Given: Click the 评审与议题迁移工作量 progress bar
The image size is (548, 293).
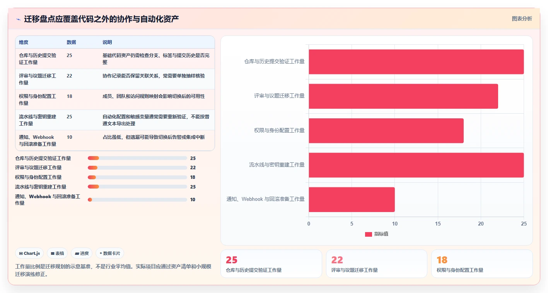Looking at the screenshot, I should (x=137, y=168).
